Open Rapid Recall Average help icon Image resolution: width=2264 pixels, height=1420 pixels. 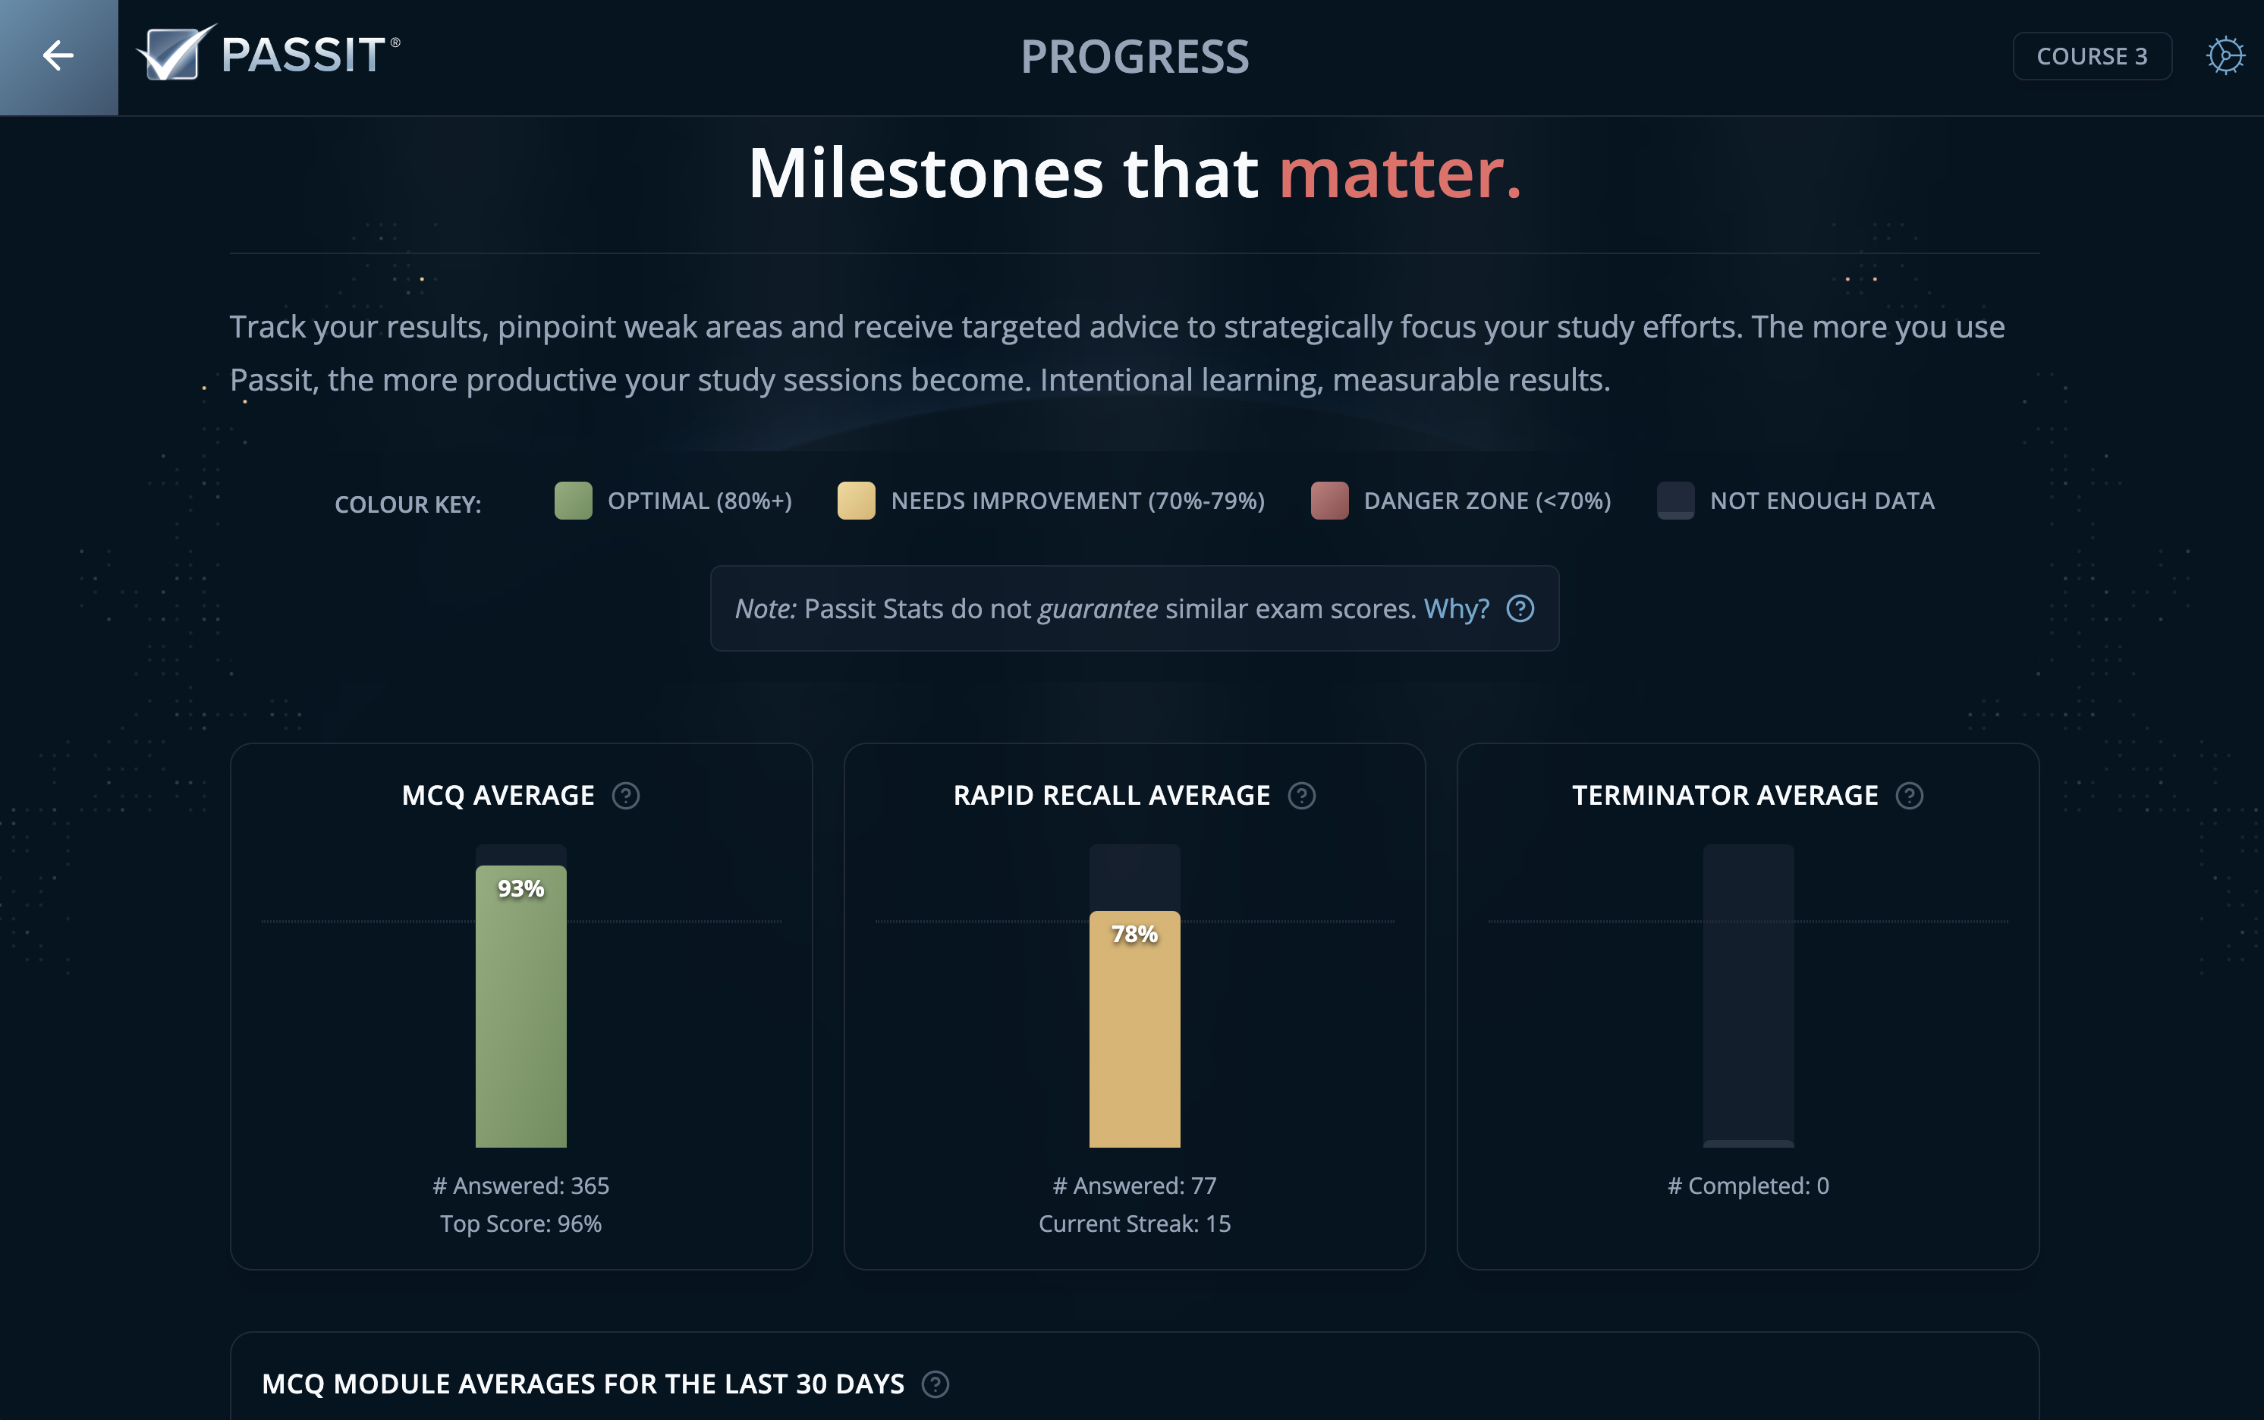click(1301, 796)
